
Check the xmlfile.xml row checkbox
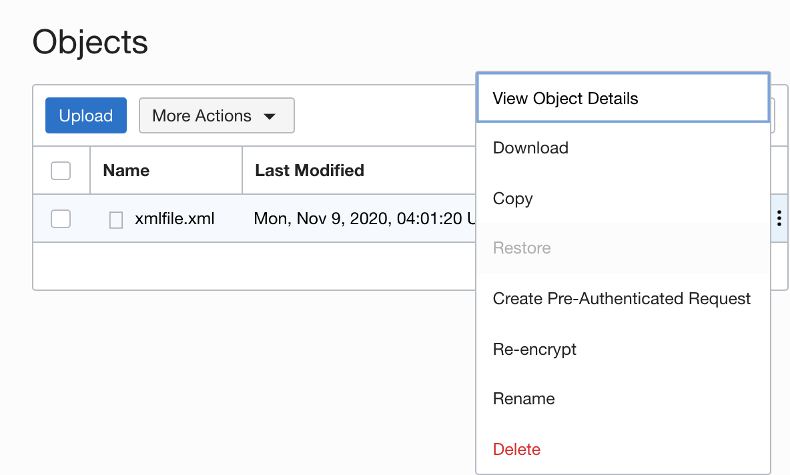(61, 218)
